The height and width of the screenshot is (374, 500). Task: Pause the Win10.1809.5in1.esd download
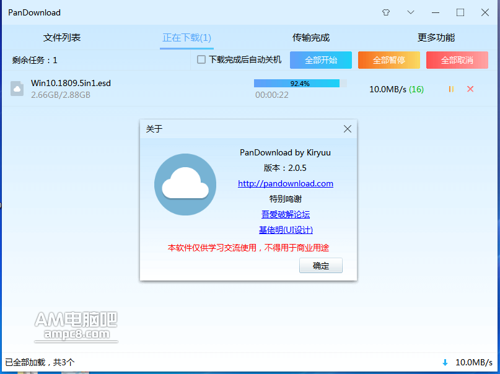pos(451,89)
